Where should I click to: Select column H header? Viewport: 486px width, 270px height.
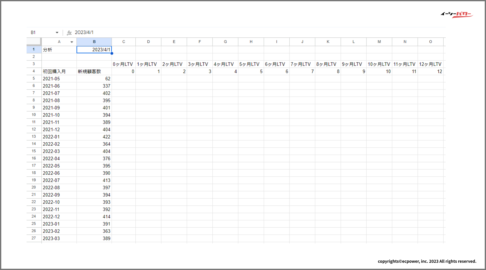(x=251, y=42)
